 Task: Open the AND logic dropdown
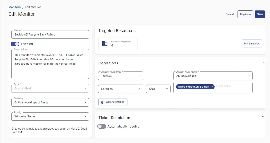(158, 89)
